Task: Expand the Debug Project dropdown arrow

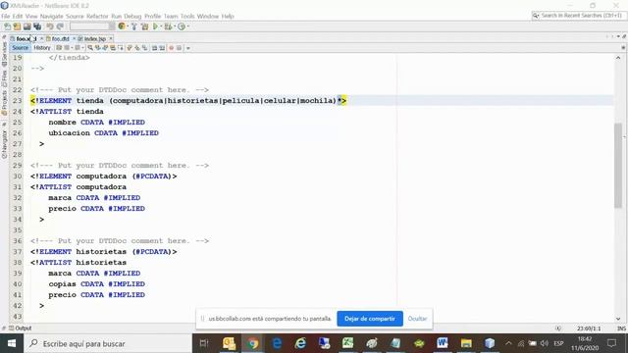Action: 175,26
